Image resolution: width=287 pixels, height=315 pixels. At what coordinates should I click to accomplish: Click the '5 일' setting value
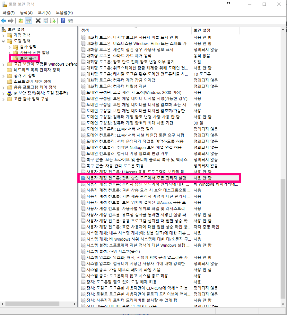(x=197, y=62)
